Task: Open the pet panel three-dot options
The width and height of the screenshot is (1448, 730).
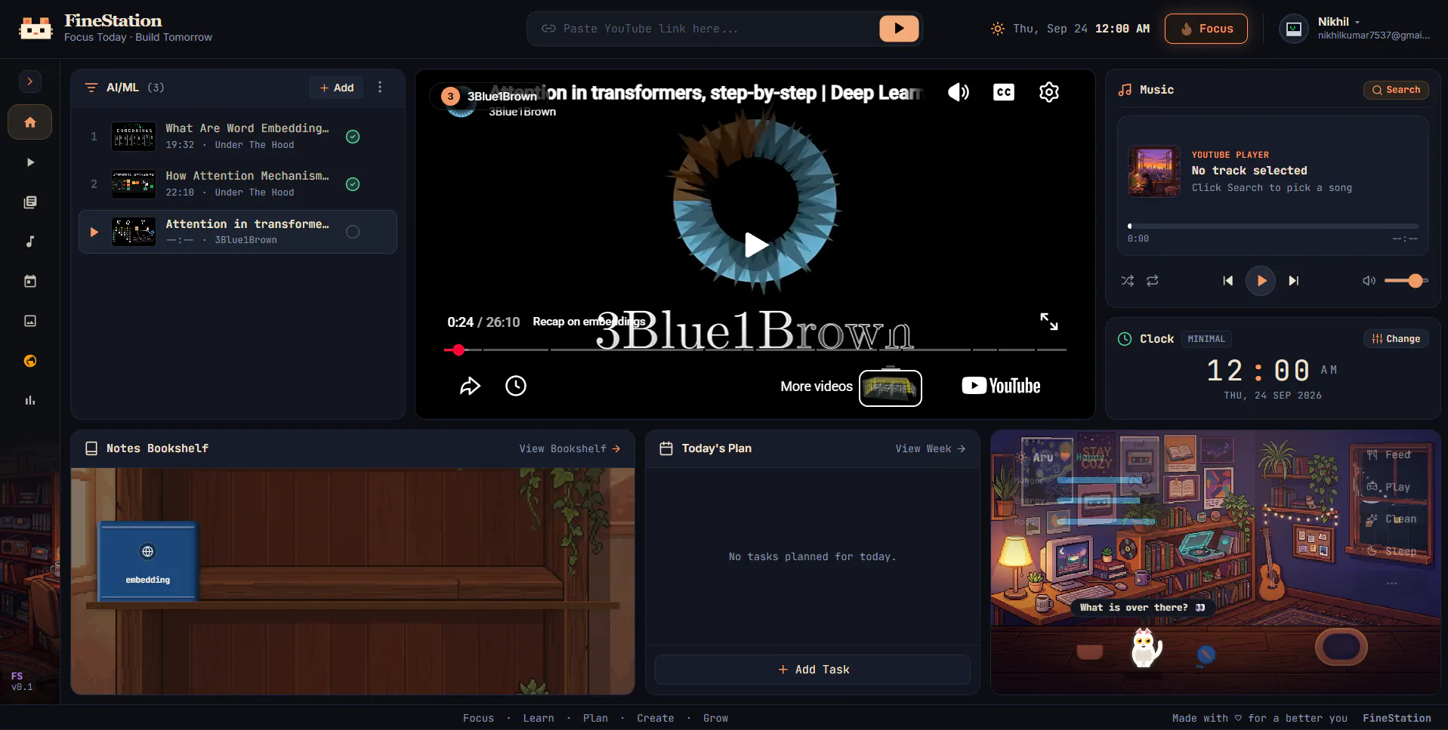Action: [x=1392, y=584]
